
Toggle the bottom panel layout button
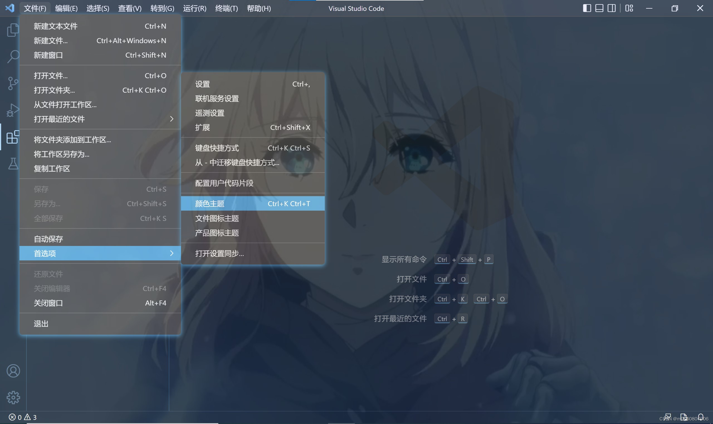(x=599, y=8)
